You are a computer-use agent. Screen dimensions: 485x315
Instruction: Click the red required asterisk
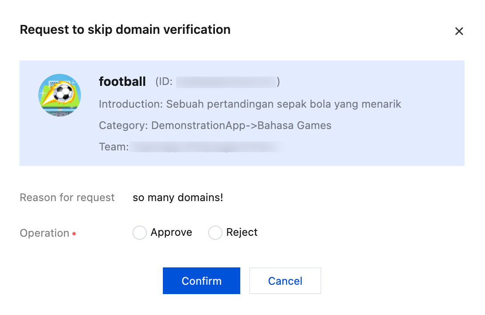[x=74, y=234]
